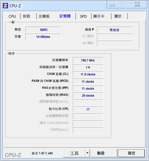The width and height of the screenshot is (149, 161).
Task: Click the 1:6 FSB ratio value
Action: coord(88,67)
